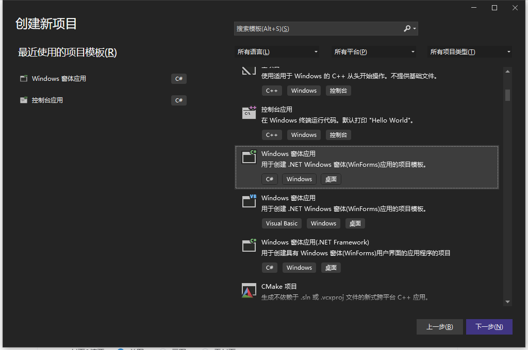The height and width of the screenshot is (350, 528).
Task: Click the Hello World description of 控制台应用
Action: coord(337,120)
